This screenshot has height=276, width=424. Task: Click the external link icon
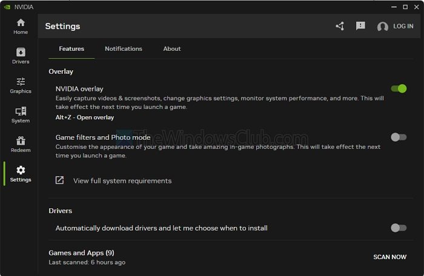click(x=59, y=180)
